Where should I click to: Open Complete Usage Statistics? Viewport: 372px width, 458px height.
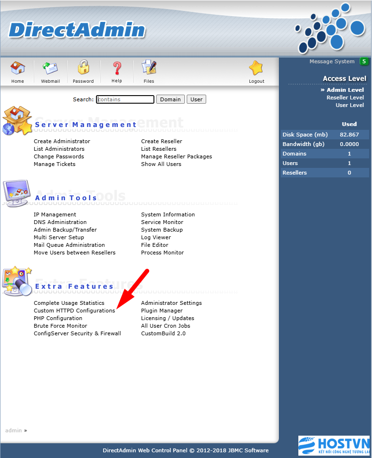[x=69, y=303]
